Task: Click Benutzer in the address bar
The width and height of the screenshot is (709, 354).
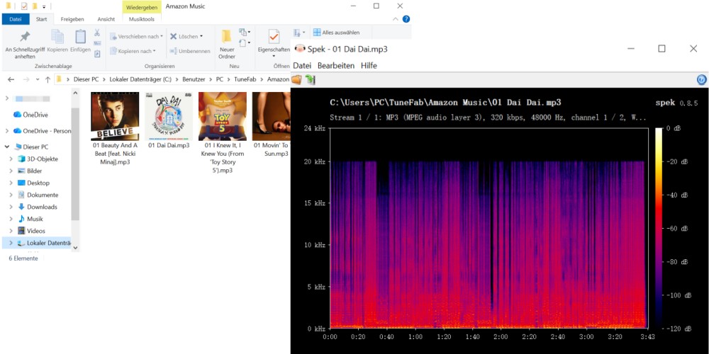Action: click(x=194, y=79)
